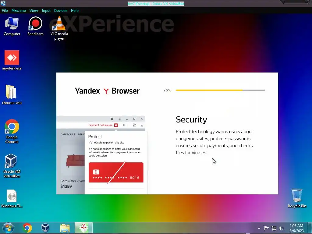This screenshot has height=234, width=312.
Task: Open Chrome from the taskbar
Action: click(27, 228)
